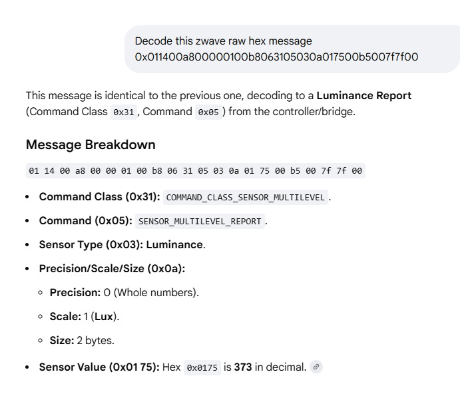The image size is (474, 394).
Task: Click the 'Message Breakdown' heading
Action: (91, 144)
